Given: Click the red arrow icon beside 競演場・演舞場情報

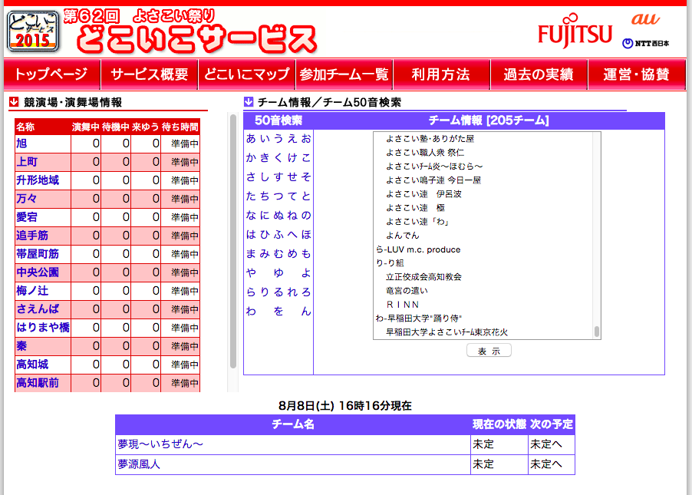Looking at the screenshot, I should [x=14, y=102].
